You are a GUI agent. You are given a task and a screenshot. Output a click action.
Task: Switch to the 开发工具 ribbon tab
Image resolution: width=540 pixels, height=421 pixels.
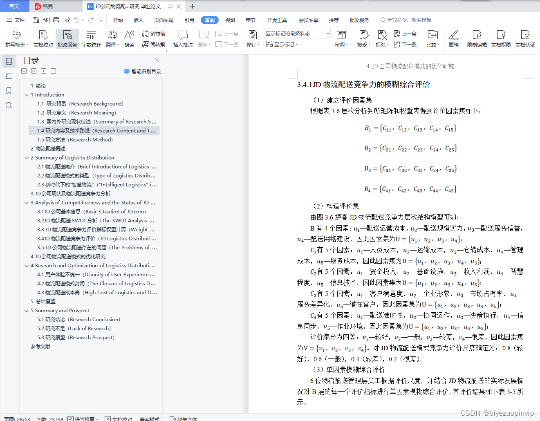(x=277, y=20)
